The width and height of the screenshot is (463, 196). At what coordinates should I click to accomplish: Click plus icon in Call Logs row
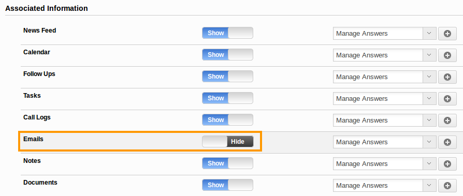(x=447, y=120)
